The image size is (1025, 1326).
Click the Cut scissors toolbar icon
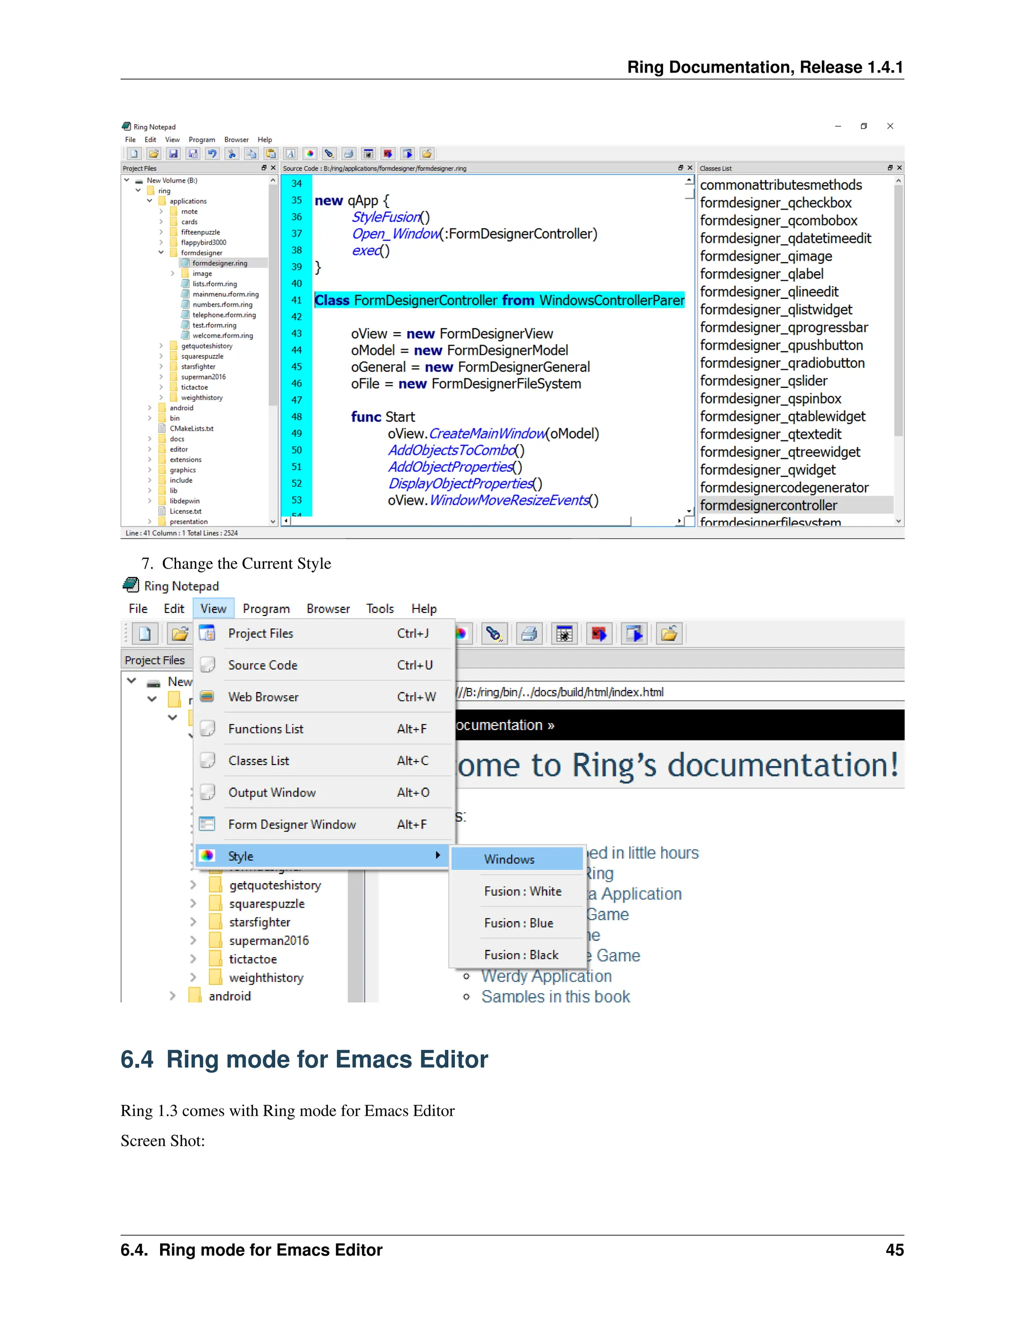click(x=232, y=154)
